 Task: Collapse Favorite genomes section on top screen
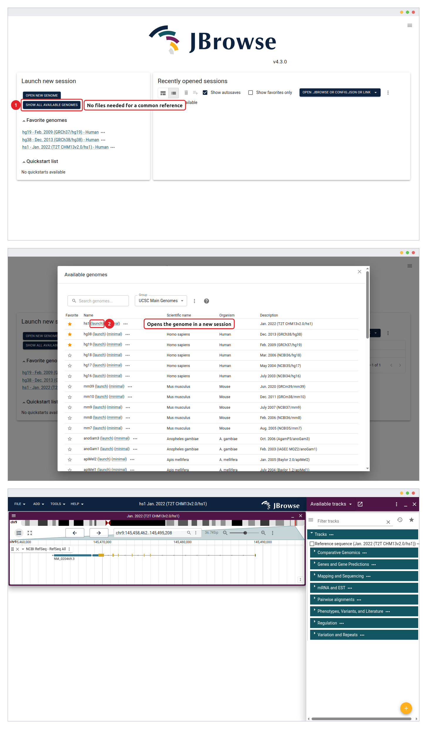coord(24,121)
